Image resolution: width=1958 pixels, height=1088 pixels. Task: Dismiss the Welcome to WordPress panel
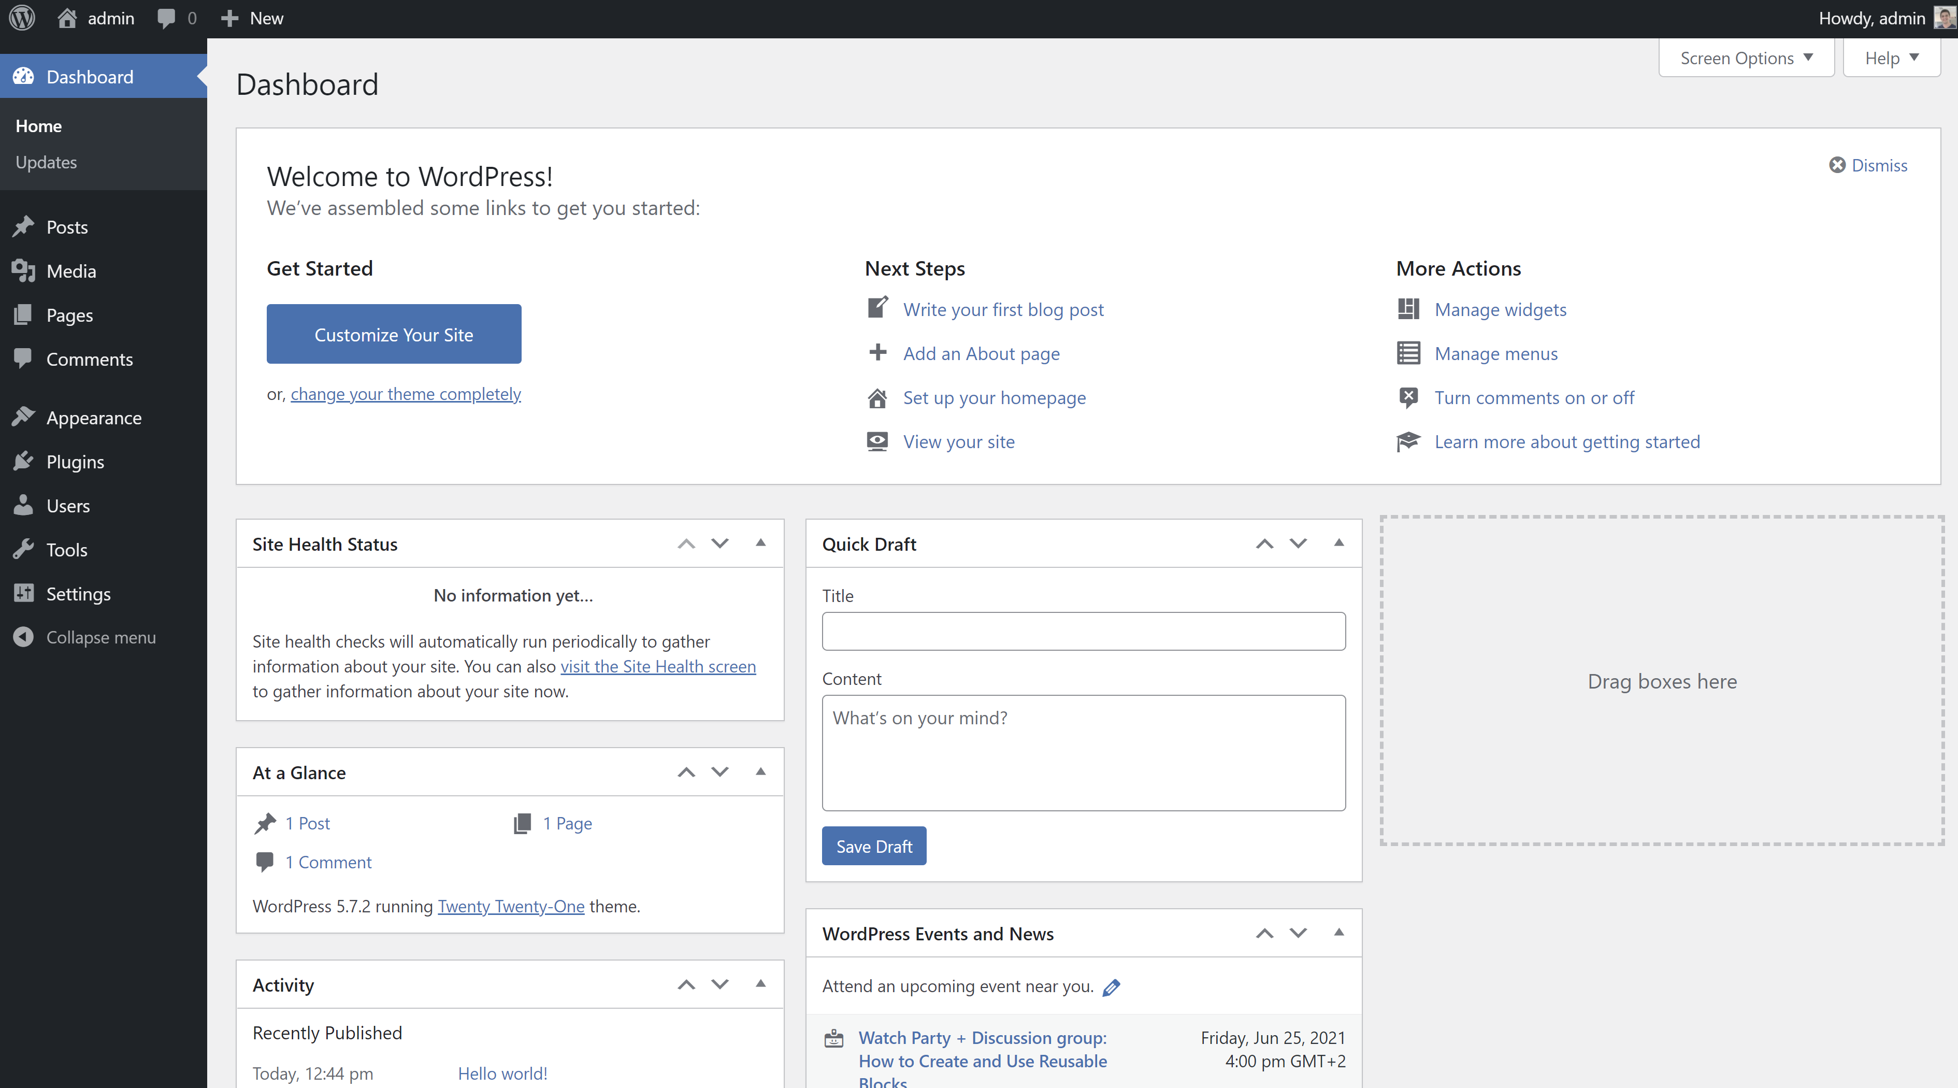[1867, 165]
